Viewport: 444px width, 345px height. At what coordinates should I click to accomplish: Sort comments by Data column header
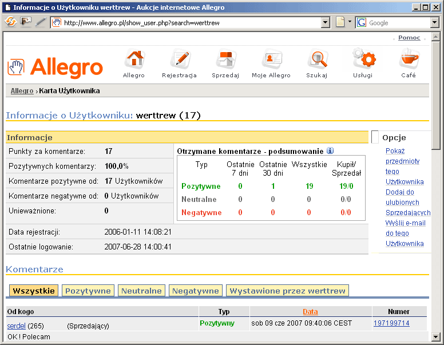(x=310, y=312)
